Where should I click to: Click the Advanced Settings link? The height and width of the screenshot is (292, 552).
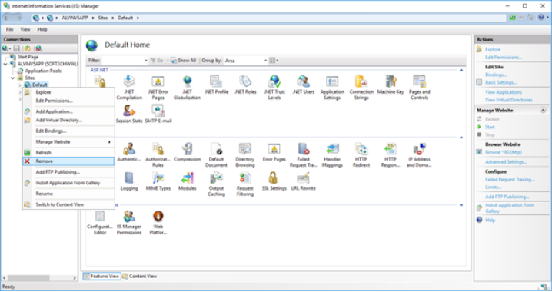click(x=506, y=162)
